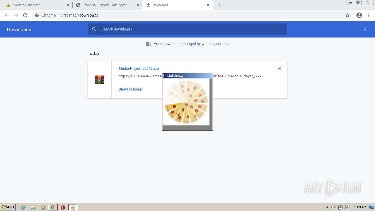Launch Internet Explorer from taskbar

pyautogui.click(x=23, y=207)
